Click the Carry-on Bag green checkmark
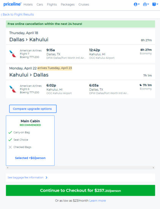The height and width of the screenshot is (209, 160). (x=10, y=132)
